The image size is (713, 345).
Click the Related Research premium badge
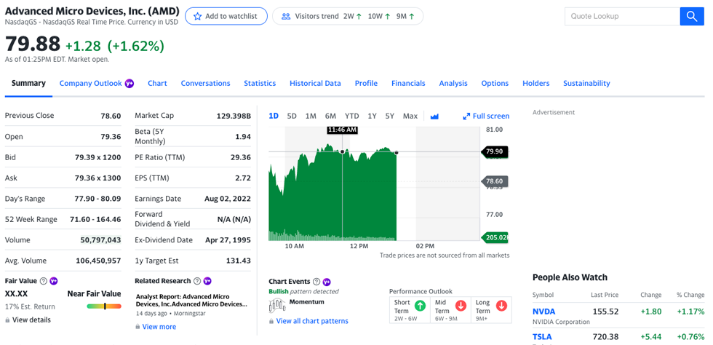pyautogui.click(x=207, y=281)
